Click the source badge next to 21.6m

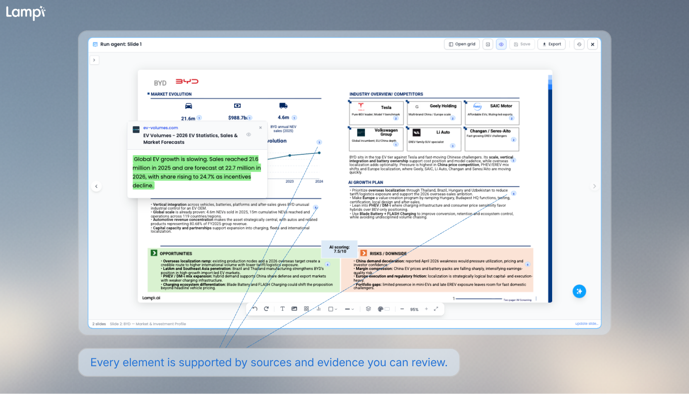199,118
